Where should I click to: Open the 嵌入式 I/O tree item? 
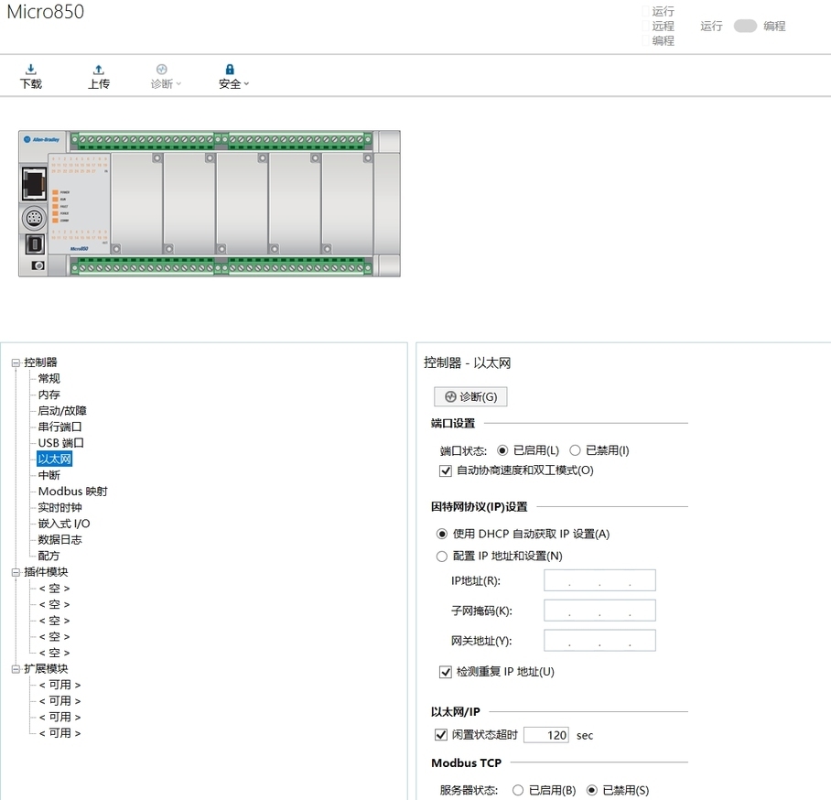click(64, 524)
